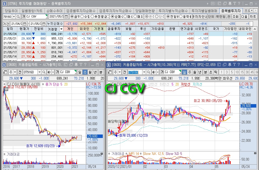Click the grid icon near left chart high marker

6,89
